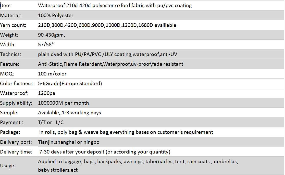Click the 'T/T or L/C' payment value

click(51, 122)
